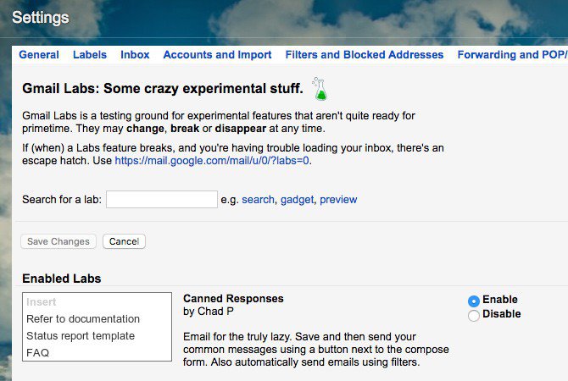This screenshot has height=381, width=568.
Task: Click the 'Gmail Labs: Some crazy experimental stuff.' heading
Action: point(163,88)
